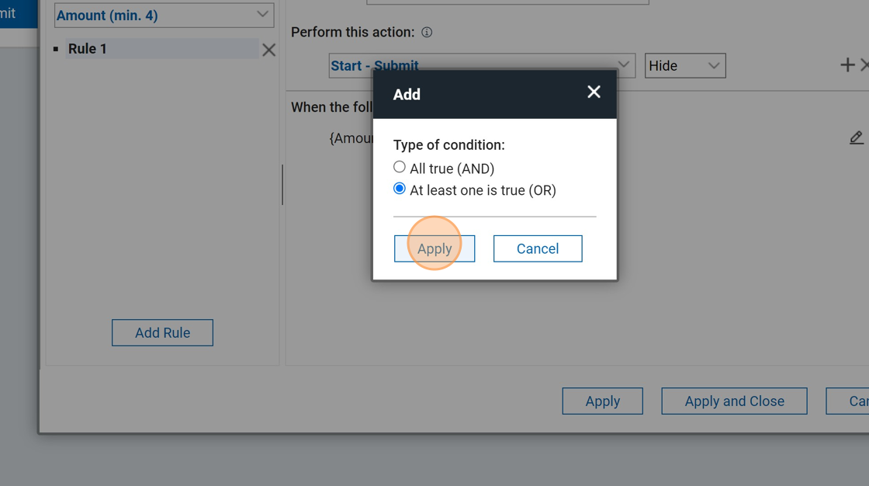Select Rule 1 in the rules list

click(161, 49)
